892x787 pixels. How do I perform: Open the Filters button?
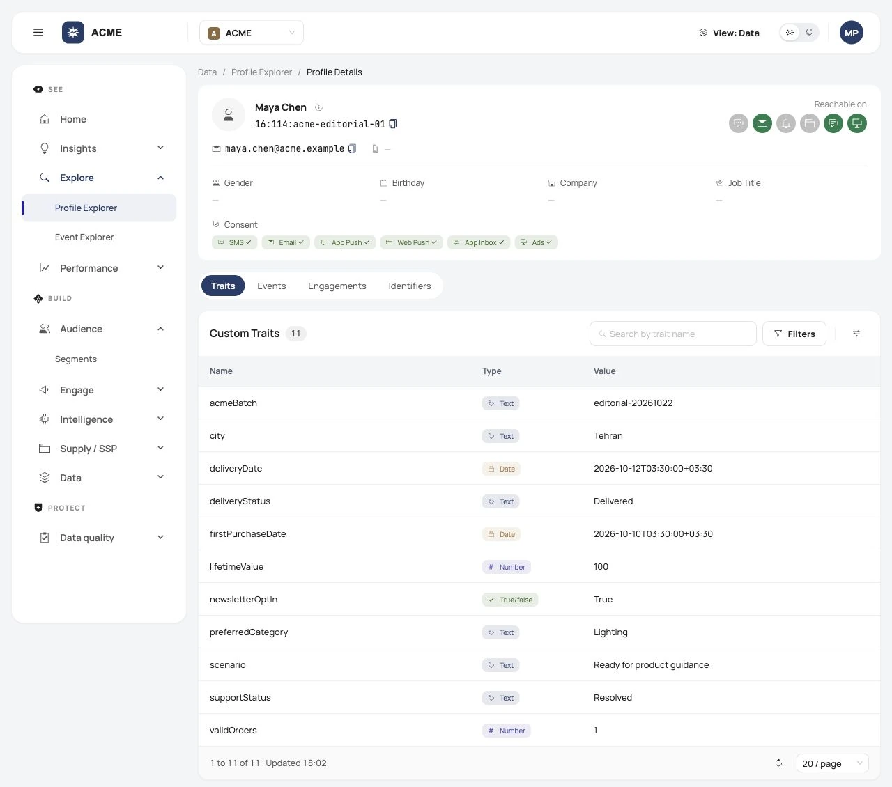coord(794,334)
